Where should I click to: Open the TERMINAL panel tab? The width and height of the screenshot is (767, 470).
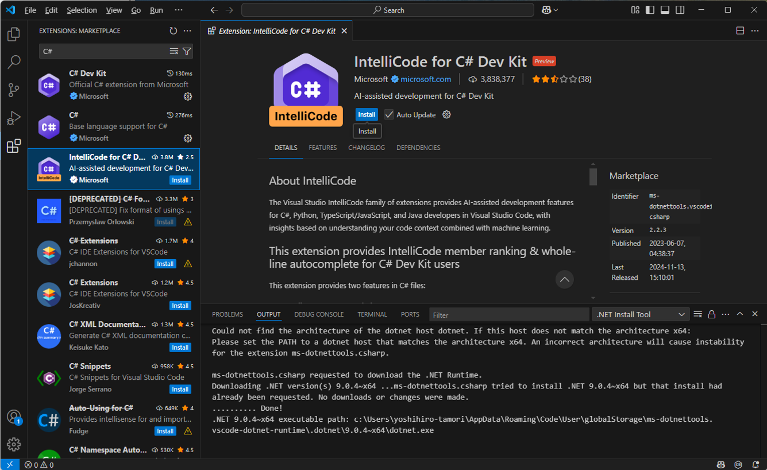click(x=372, y=314)
